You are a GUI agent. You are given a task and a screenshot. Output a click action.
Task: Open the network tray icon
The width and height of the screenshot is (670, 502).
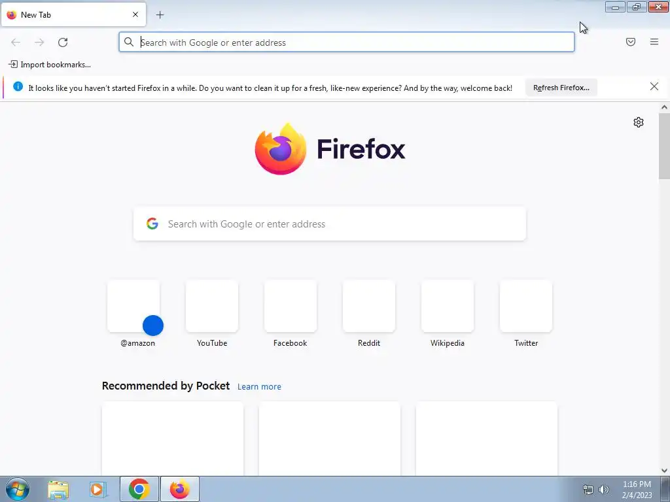tap(588, 490)
